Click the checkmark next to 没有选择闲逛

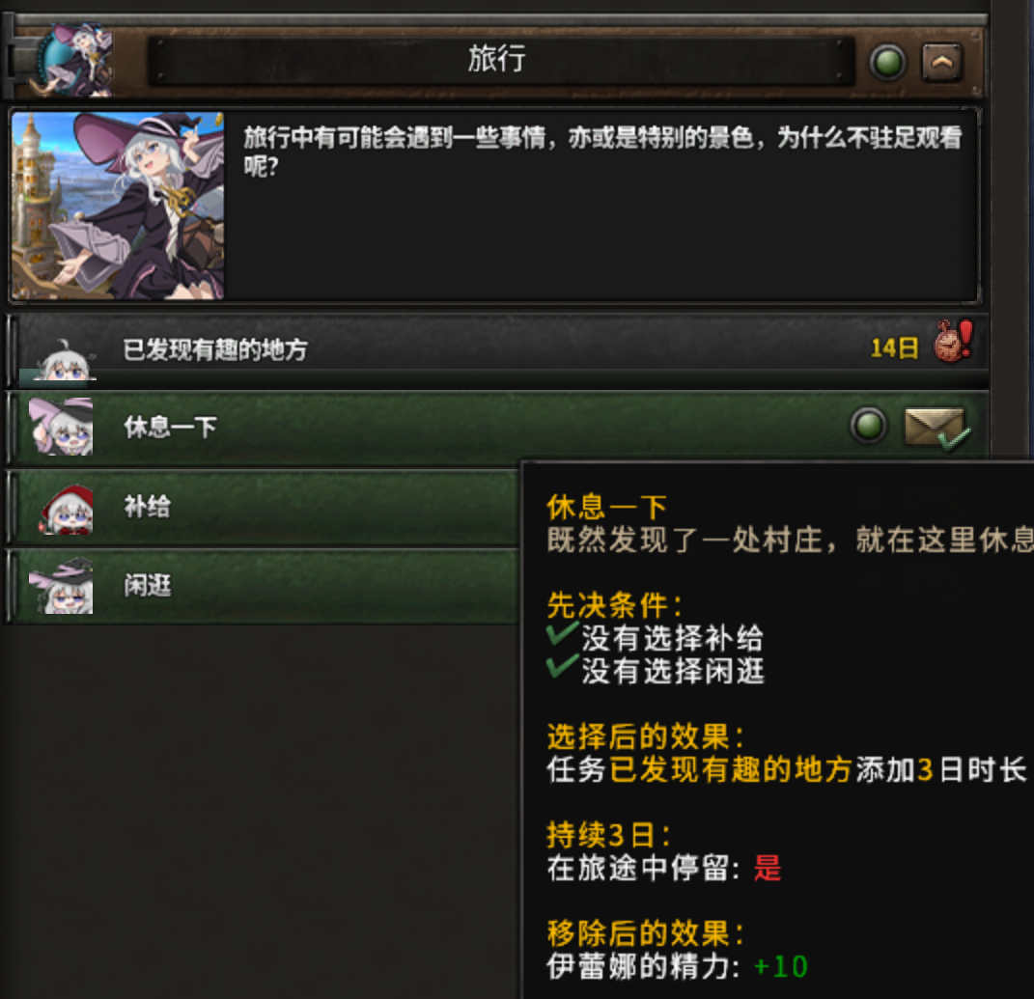562,667
